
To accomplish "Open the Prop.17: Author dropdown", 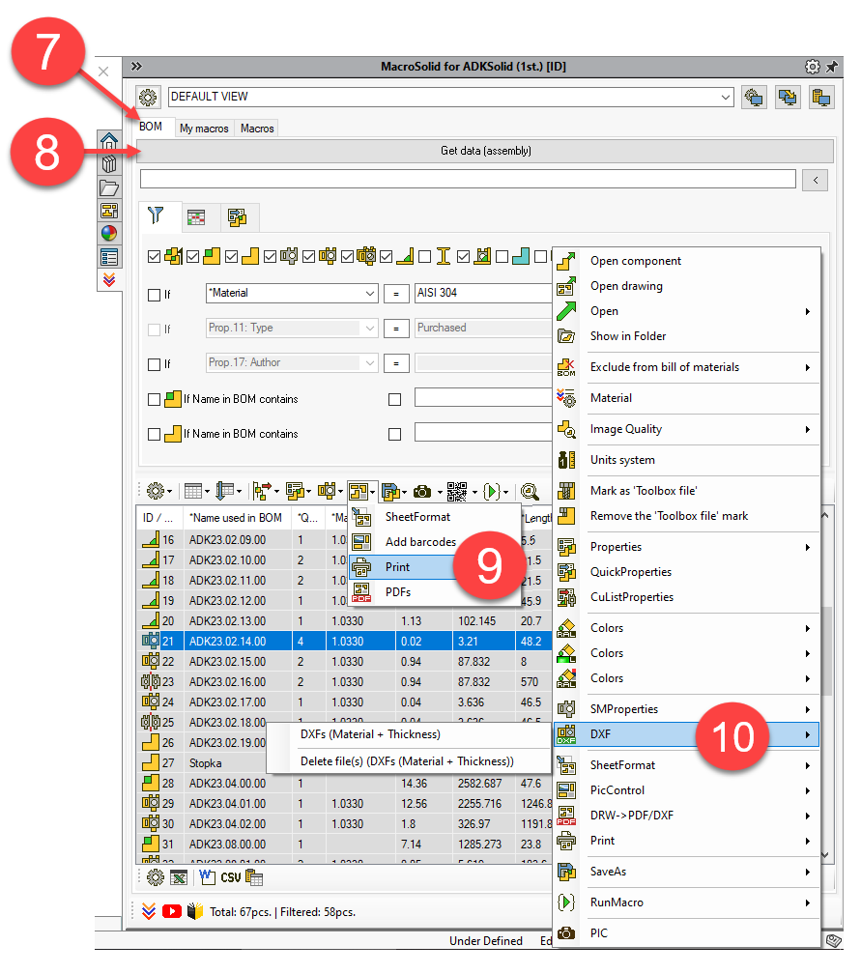I will click(369, 362).
